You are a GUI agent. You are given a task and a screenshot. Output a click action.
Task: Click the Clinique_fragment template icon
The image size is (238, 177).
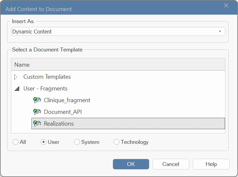coord(37,100)
